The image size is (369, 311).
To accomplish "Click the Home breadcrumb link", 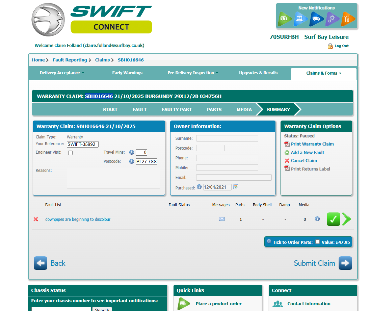I will click(38, 60).
